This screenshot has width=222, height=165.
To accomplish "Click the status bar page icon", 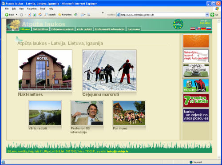I will pyautogui.click(x=3, y=162).
